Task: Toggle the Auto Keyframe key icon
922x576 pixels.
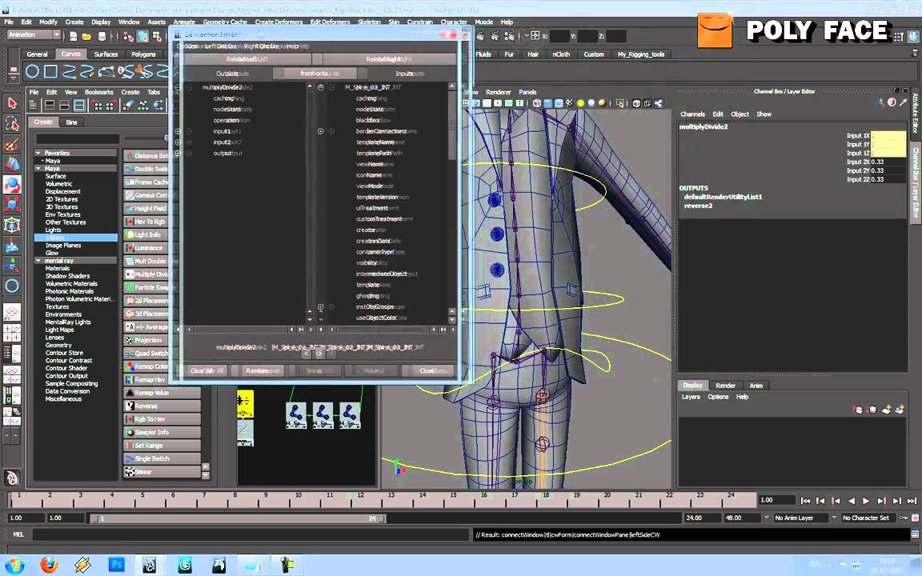Action: 904,518
